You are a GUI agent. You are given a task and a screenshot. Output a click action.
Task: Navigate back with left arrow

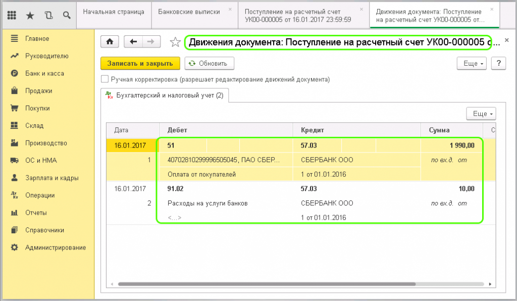[133, 42]
